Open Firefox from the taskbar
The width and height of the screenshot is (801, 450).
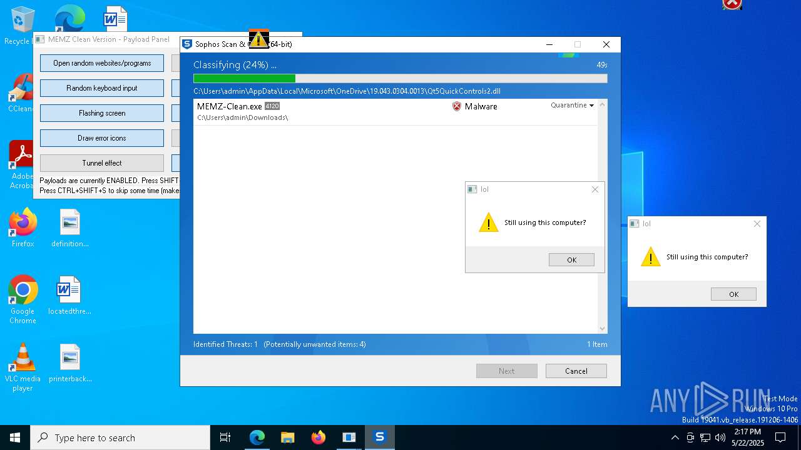pos(318,437)
